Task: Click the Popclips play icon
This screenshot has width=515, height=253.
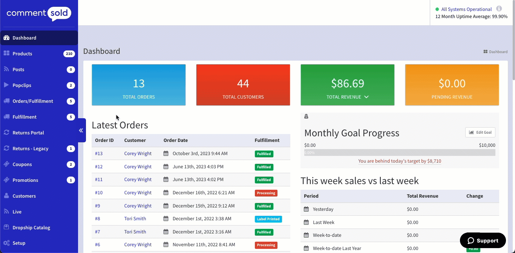Action: pos(6,85)
